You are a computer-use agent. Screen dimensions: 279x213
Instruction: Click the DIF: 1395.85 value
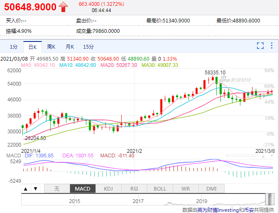pyautogui.click(x=39, y=156)
